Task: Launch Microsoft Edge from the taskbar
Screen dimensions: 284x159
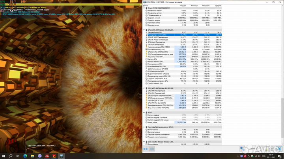Action: 25,156
